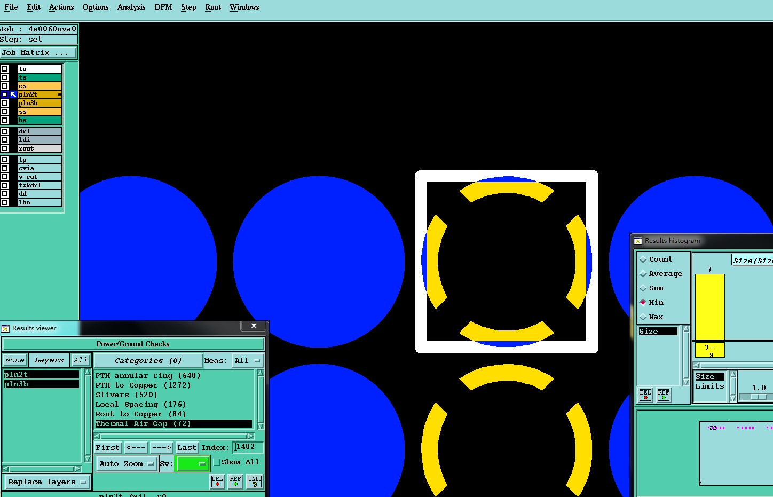773x497 pixels.
Task: Toggle display checkbox for layer to
Action: (x=5, y=69)
